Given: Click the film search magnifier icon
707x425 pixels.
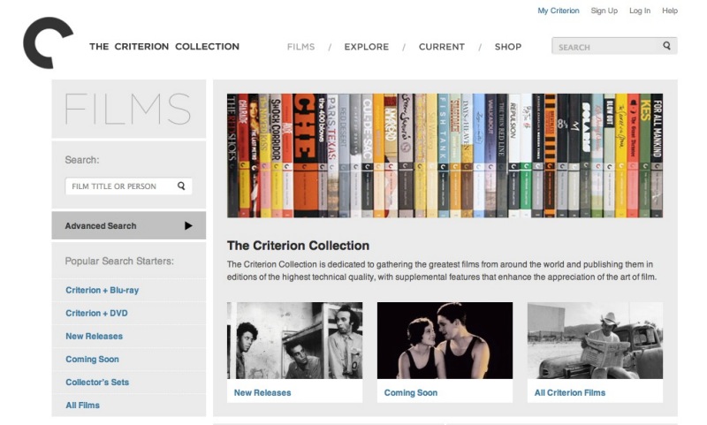Looking at the screenshot, I should [181, 186].
